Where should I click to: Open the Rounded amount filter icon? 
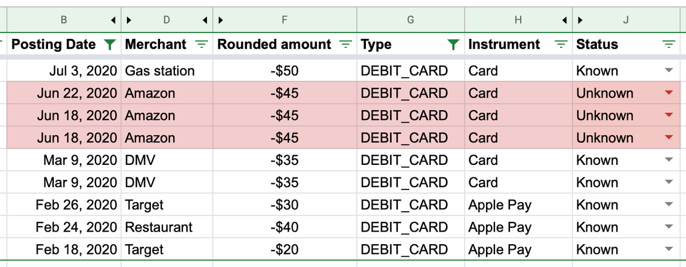[345, 44]
